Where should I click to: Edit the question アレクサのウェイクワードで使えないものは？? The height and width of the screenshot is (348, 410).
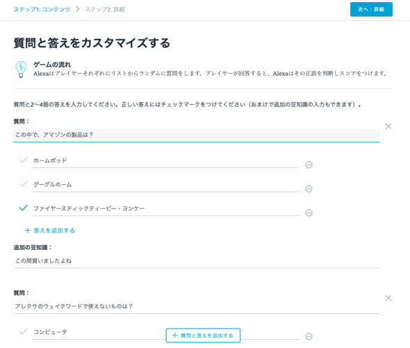pyautogui.click(x=197, y=307)
